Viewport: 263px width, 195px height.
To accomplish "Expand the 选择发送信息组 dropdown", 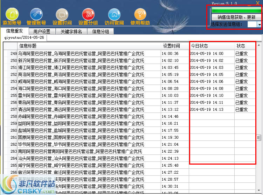I will tap(259, 24).
